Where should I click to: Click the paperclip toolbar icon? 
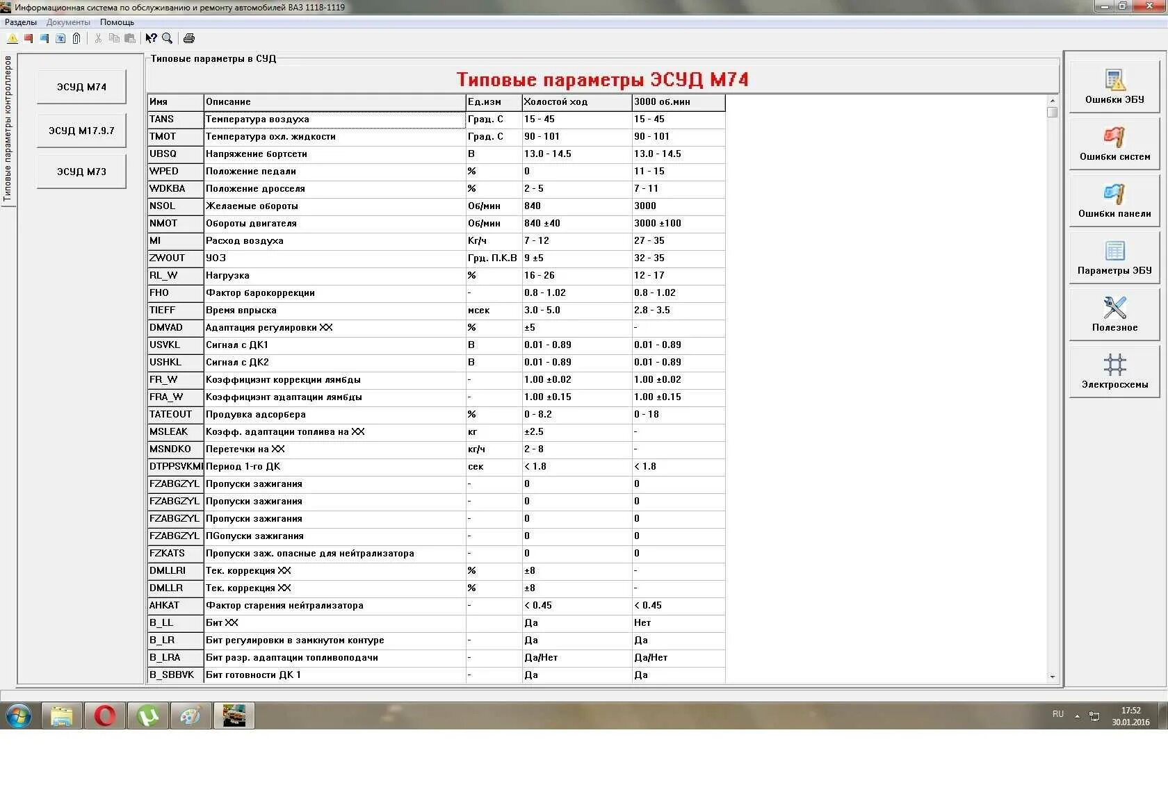(x=76, y=38)
